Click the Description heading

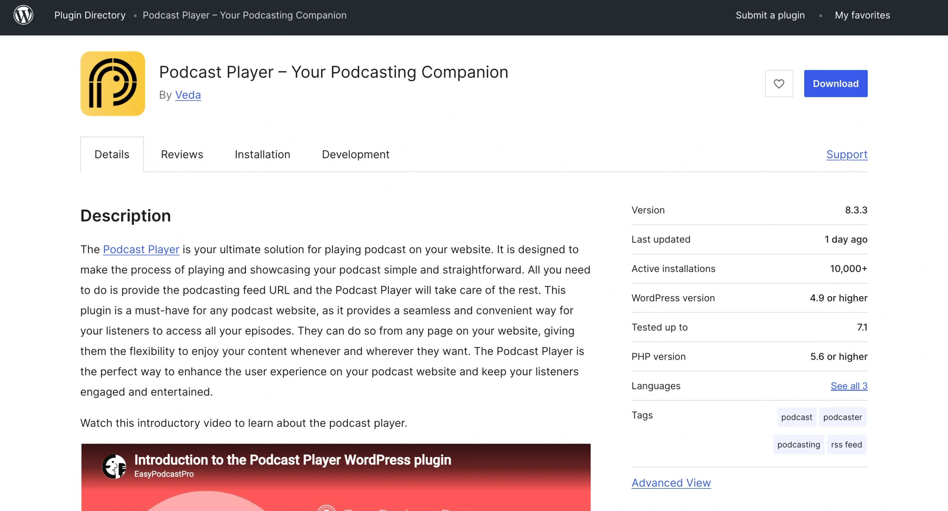(126, 216)
